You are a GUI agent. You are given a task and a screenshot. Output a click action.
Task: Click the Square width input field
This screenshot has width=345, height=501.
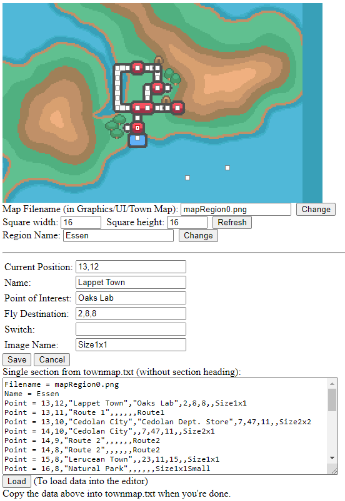(x=81, y=222)
